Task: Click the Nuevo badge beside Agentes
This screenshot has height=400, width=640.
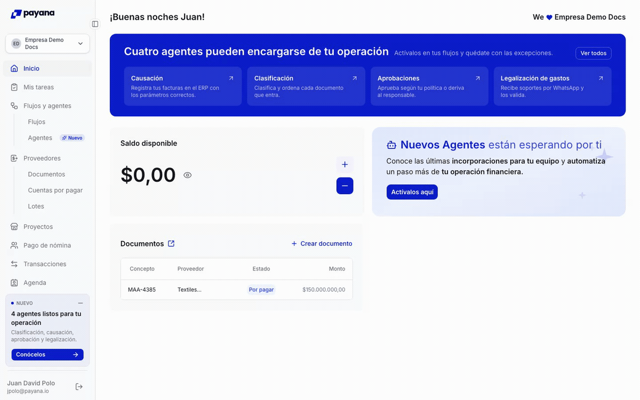Action: pos(72,138)
